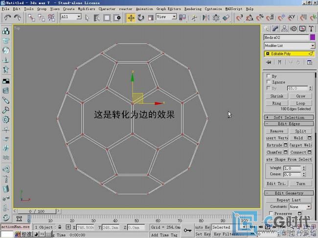Toggle 3D Snaps magnet icon

coord(239,18)
